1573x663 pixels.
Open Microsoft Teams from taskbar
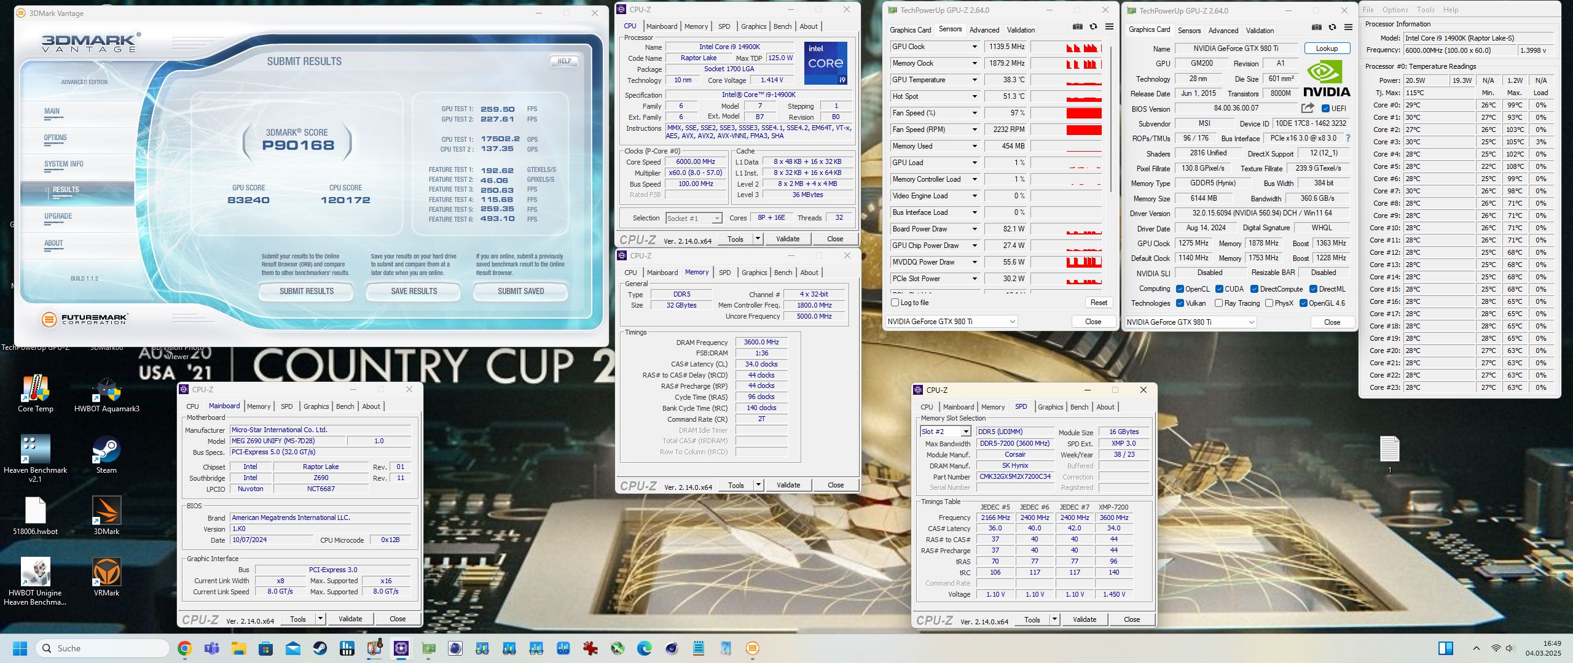[211, 648]
